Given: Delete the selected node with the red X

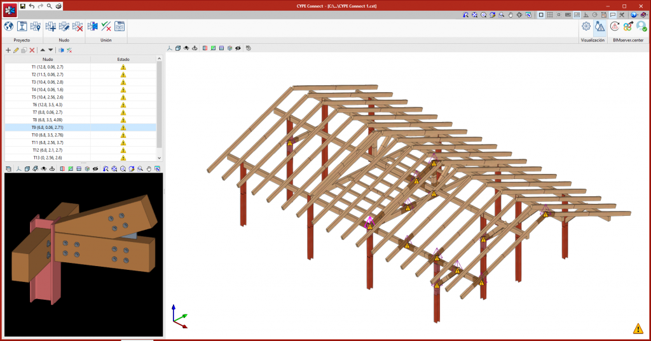Looking at the screenshot, I should (32, 50).
